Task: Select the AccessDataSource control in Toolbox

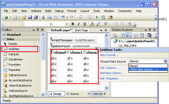Action: tap(17, 80)
